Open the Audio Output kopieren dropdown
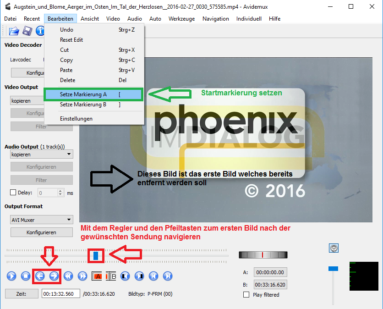 tap(41, 154)
